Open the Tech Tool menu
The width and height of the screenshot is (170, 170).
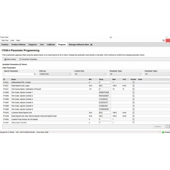click(5, 41)
